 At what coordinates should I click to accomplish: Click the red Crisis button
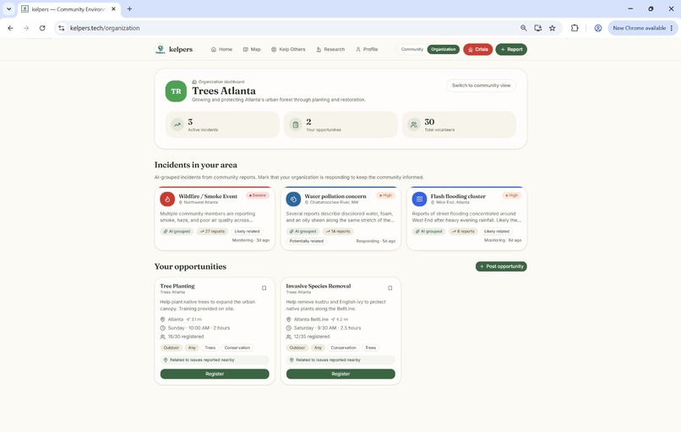point(477,50)
